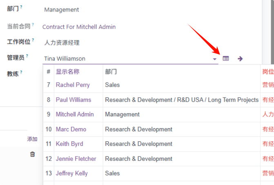Sort by the 部门 column header

click(x=111, y=71)
